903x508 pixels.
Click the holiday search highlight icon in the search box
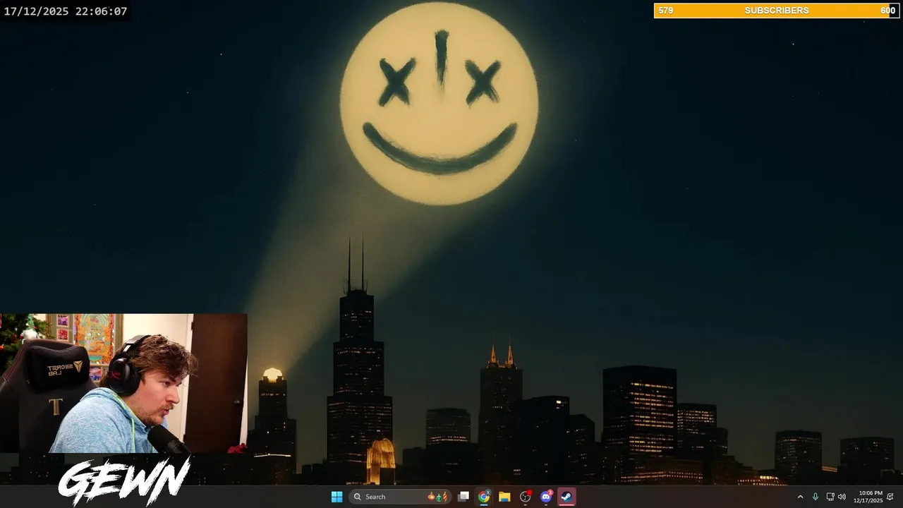click(x=439, y=497)
